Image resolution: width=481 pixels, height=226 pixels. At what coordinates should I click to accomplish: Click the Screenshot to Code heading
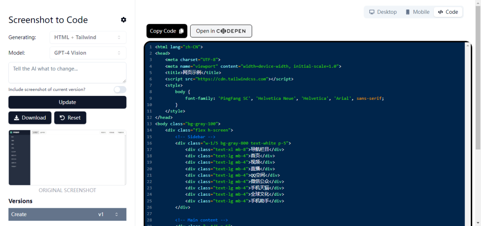[48, 20]
